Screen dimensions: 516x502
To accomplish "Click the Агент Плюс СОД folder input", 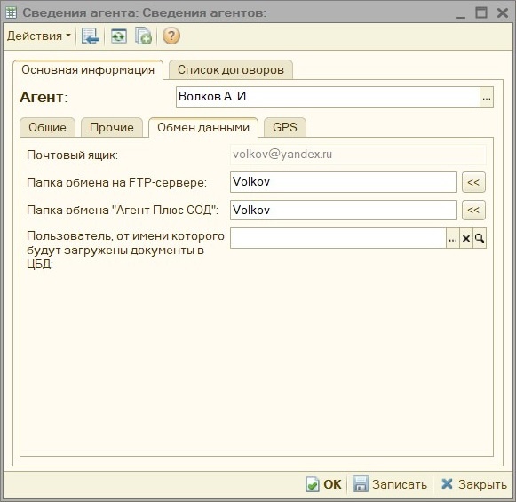I will pyautogui.click(x=344, y=210).
